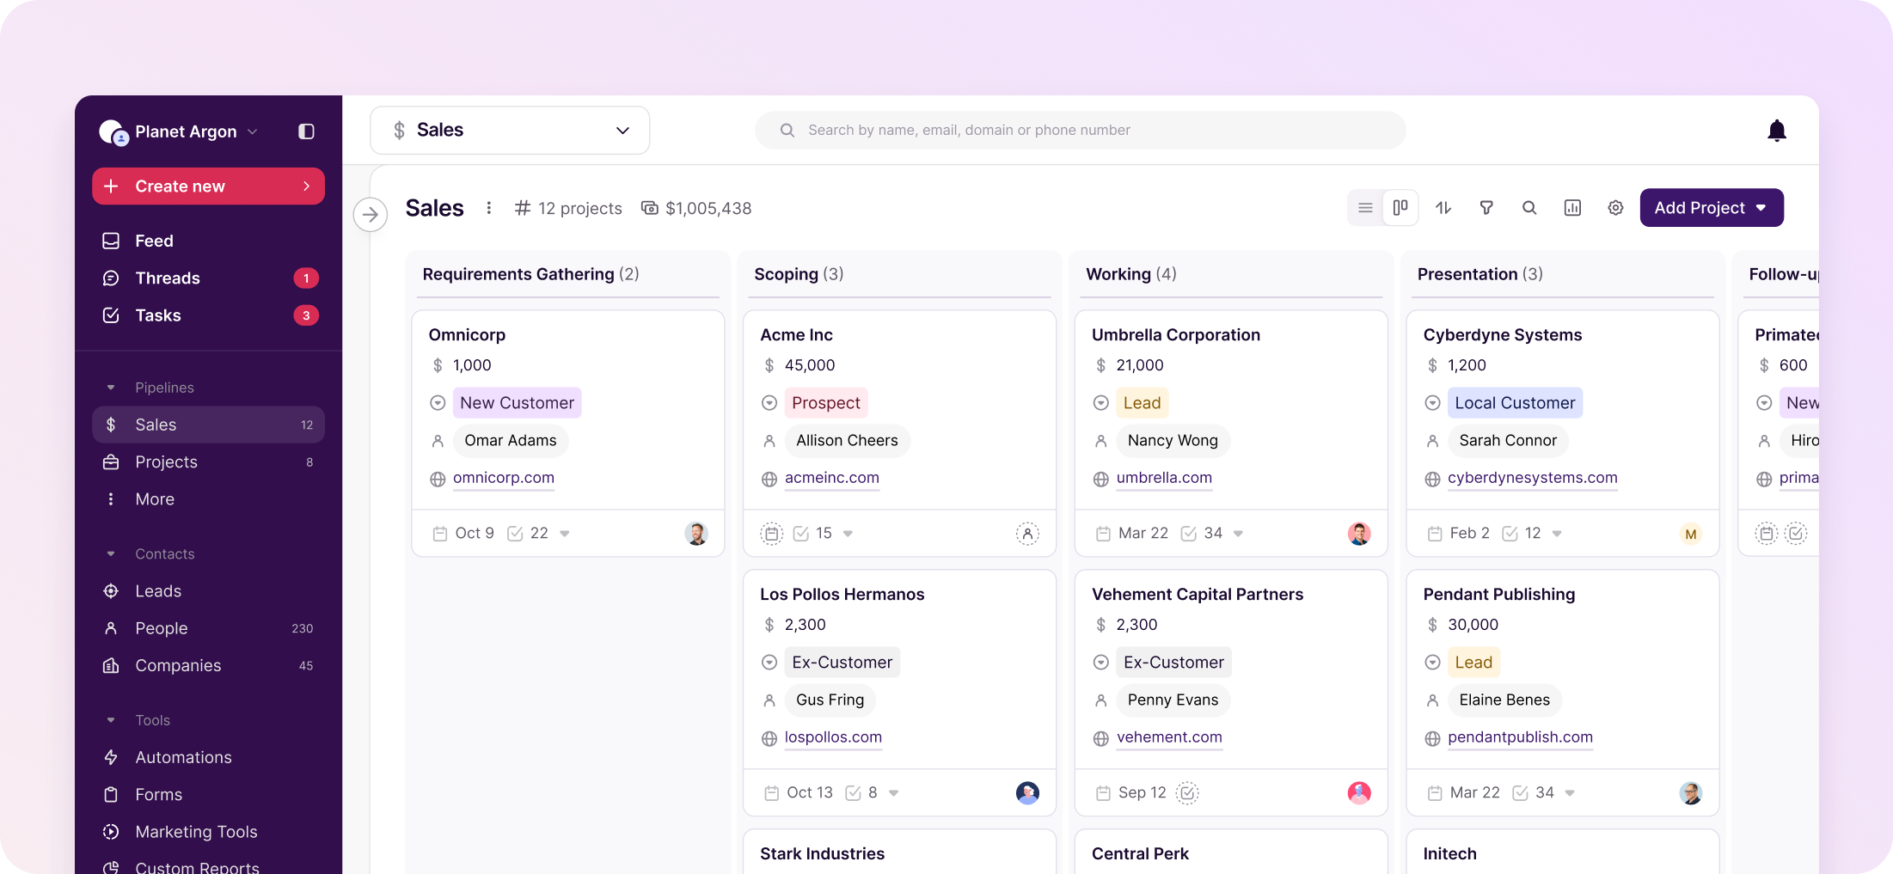The width and height of the screenshot is (1893, 874).
Task: Open the filter funnel icon
Action: click(x=1486, y=208)
